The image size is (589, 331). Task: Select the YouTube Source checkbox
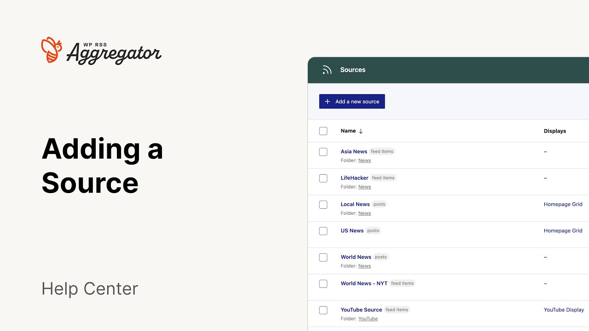(323, 310)
